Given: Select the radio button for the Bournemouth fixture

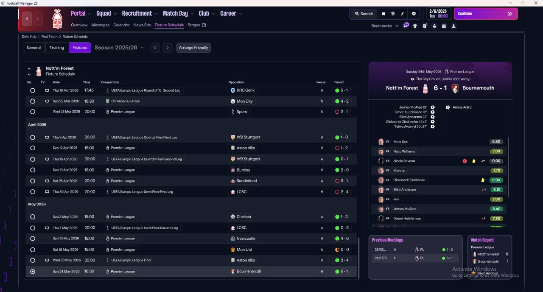Looking at the screenshot, I should pyautogui.click(x=33, y=272).
